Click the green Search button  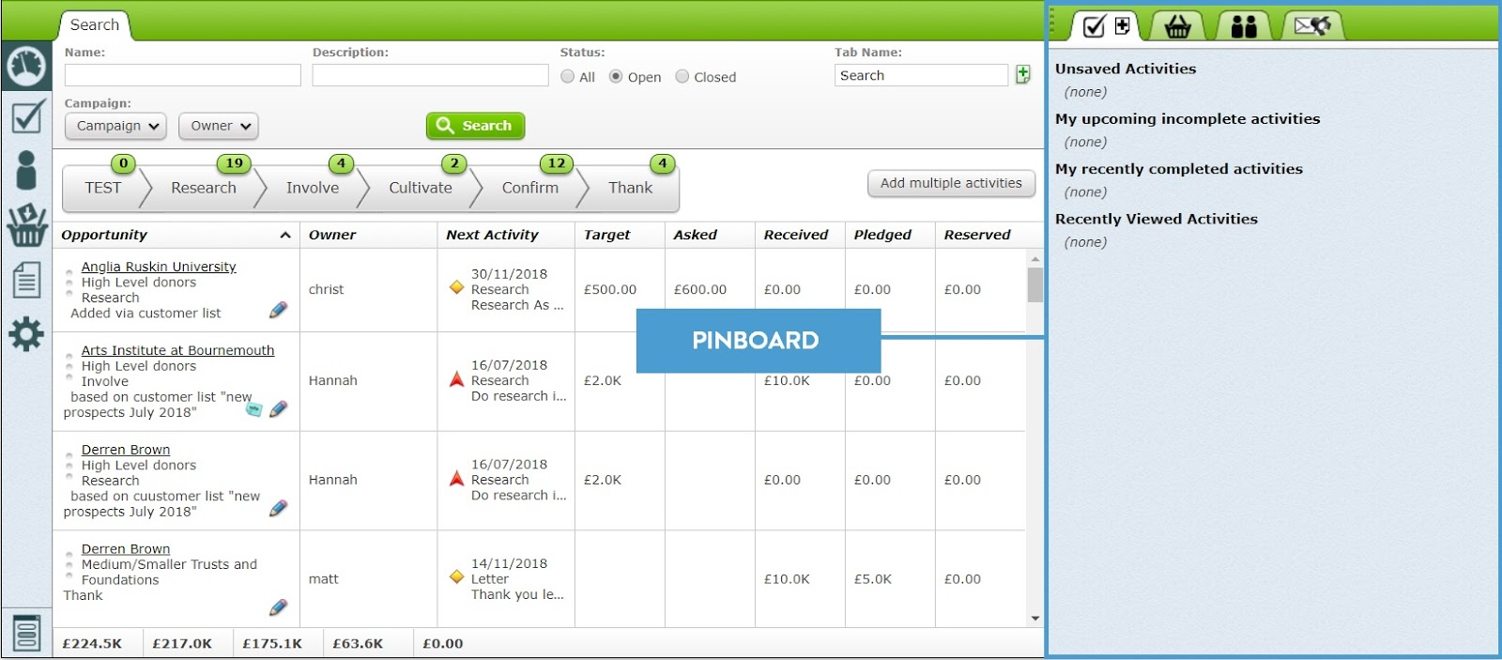point(475,126)
